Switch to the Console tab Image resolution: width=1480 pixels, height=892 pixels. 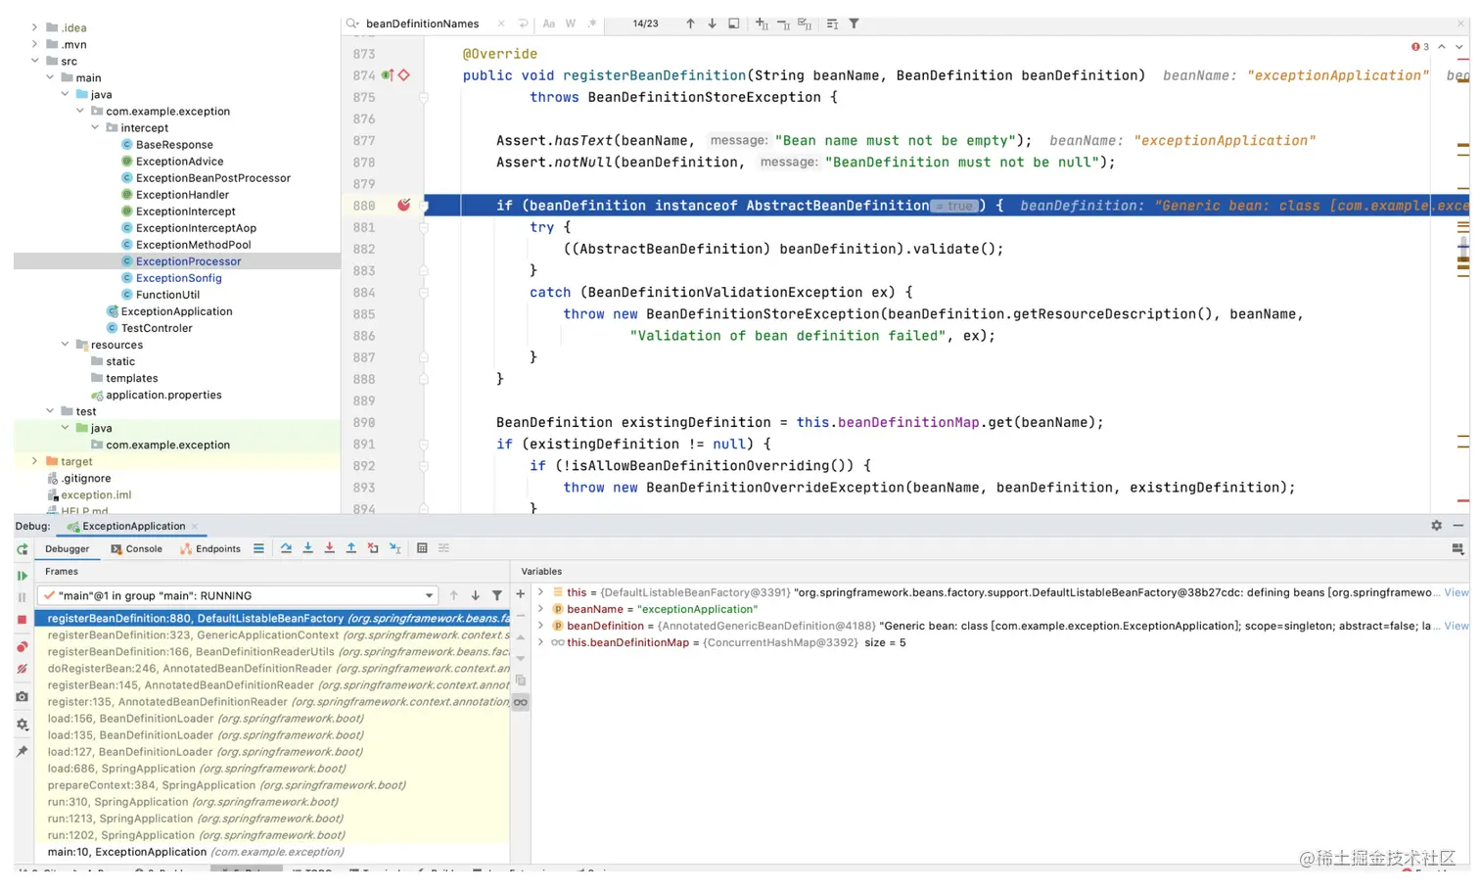tap(136, 549)
